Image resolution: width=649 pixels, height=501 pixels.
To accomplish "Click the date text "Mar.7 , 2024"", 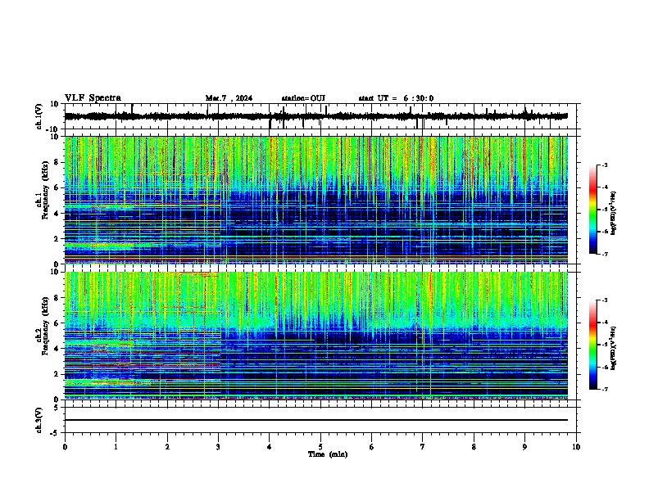I will (229, 98).
